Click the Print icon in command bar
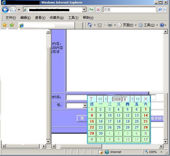This screenshot has width=170, height=156. (110, 25)
